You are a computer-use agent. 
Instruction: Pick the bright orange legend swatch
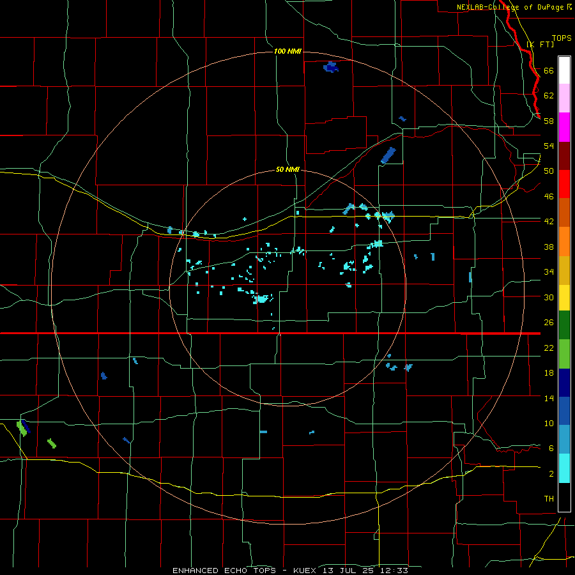coord(564,241)
